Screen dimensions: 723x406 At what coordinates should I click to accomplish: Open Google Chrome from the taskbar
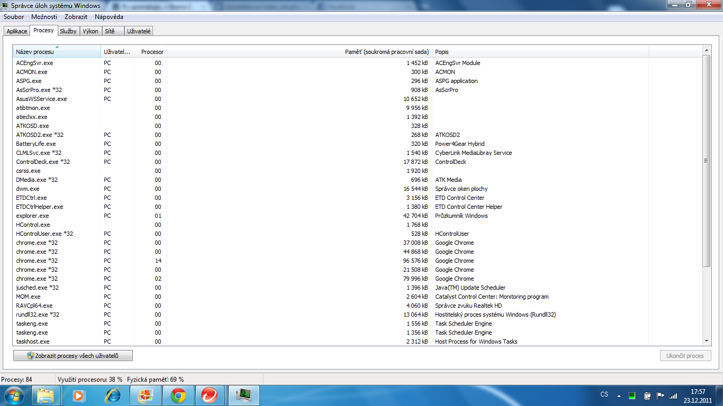pyautogui.click(x=178, y=395)
